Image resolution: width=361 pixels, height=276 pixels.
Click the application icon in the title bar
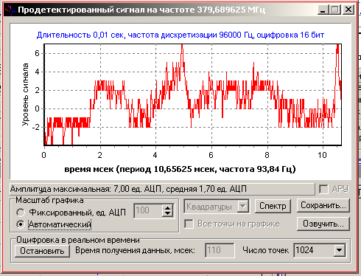pyautogui.click(x=10, y=10)
